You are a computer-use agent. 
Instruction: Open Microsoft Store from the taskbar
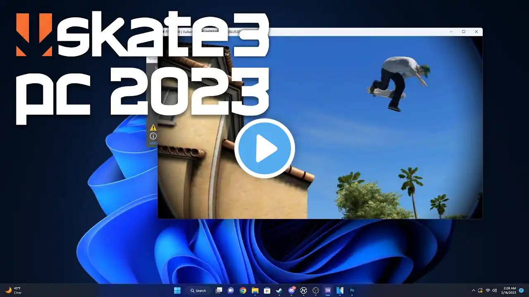tap(267, 290)
